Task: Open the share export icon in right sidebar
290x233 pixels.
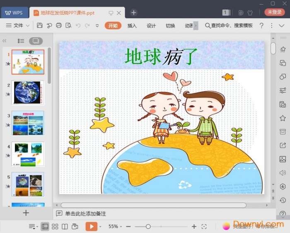Action: pyautogui.click(x=283, y=145)
